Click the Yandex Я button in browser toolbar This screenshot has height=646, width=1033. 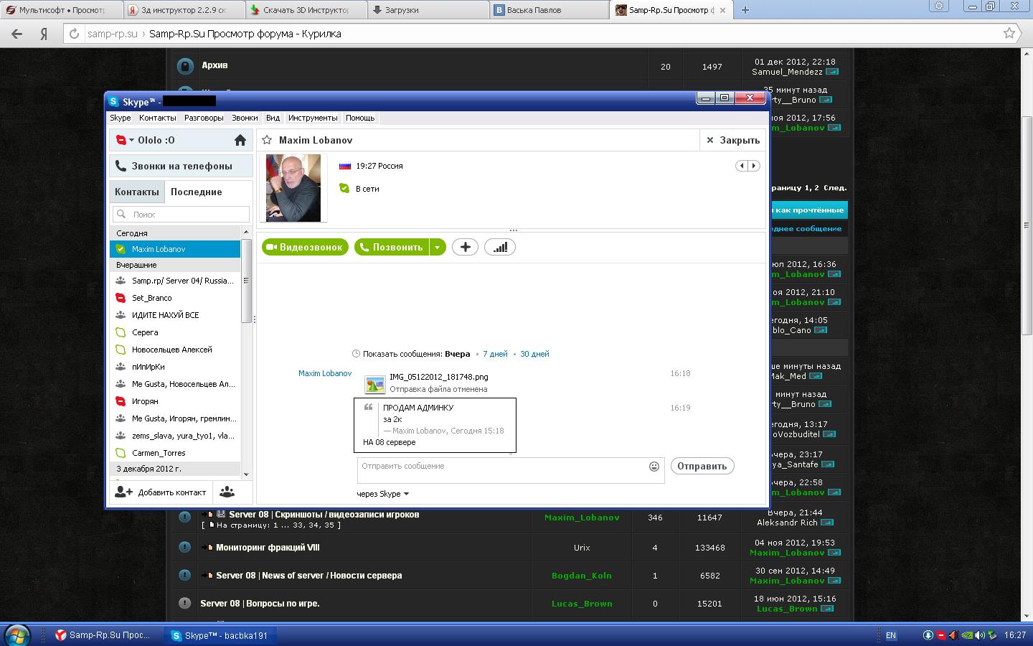(x=44, y=34)
